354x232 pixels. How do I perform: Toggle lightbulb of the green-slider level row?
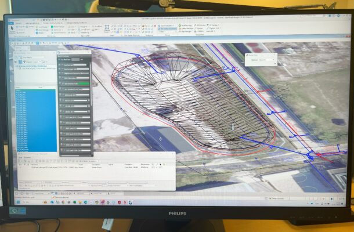pos(60,84)
